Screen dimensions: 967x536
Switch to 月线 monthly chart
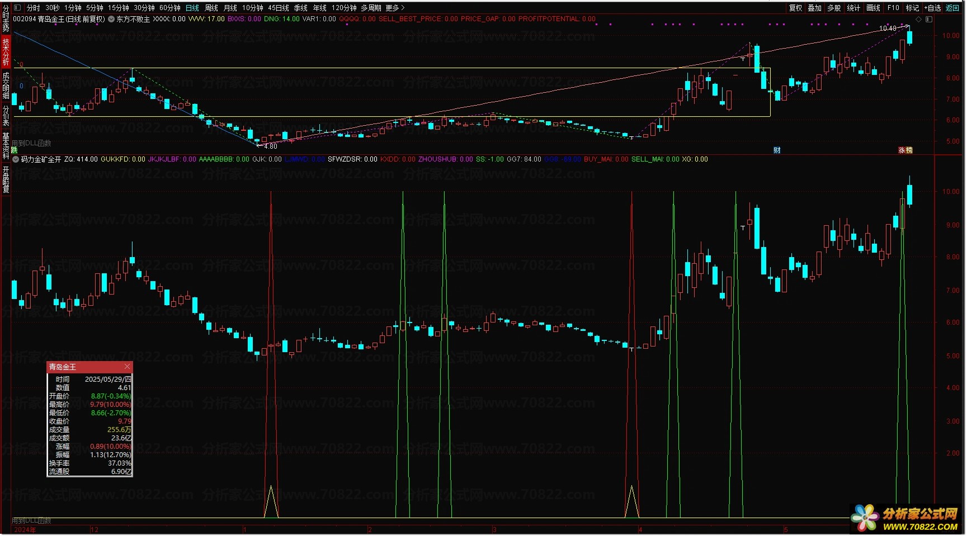230,8
